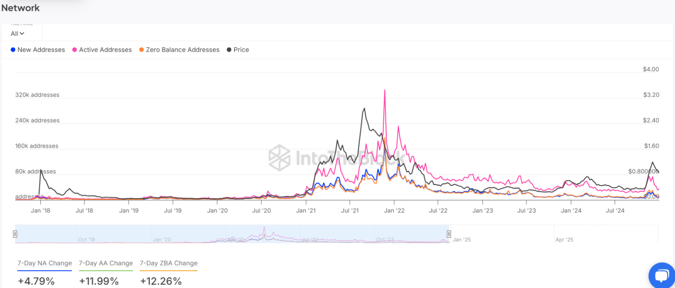Select the 7-Day NA Change tab

point(44,263)
